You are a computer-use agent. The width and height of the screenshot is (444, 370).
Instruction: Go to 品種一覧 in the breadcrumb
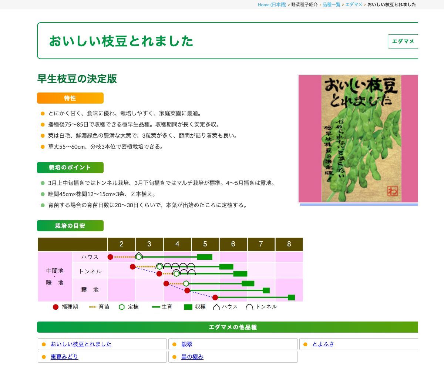pos(331,4)
